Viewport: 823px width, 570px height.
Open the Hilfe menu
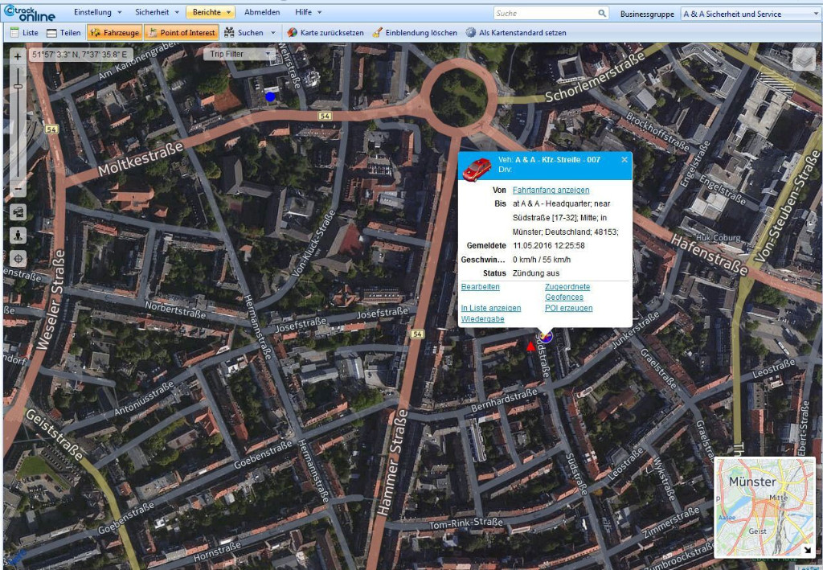pyautogui.click(x=308, y=12)
